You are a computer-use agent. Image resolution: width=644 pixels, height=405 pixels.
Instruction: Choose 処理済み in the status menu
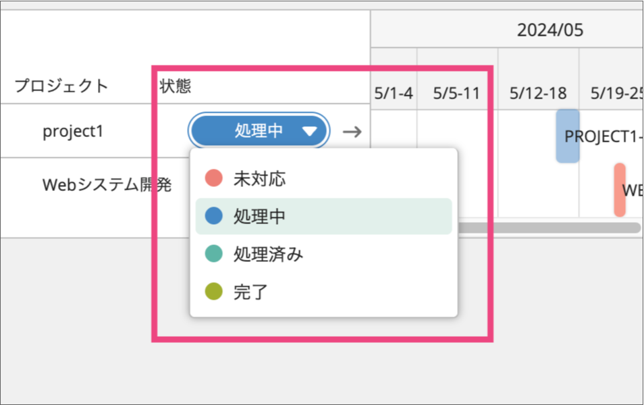tap(267, 254)
